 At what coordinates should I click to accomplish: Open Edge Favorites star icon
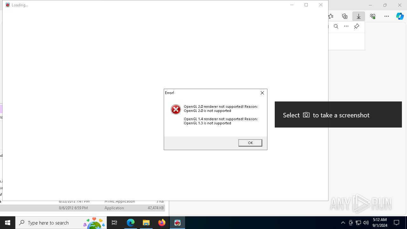tap(331, 16)
